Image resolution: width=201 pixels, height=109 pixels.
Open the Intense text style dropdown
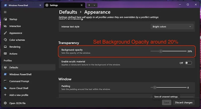pos(172,27)
